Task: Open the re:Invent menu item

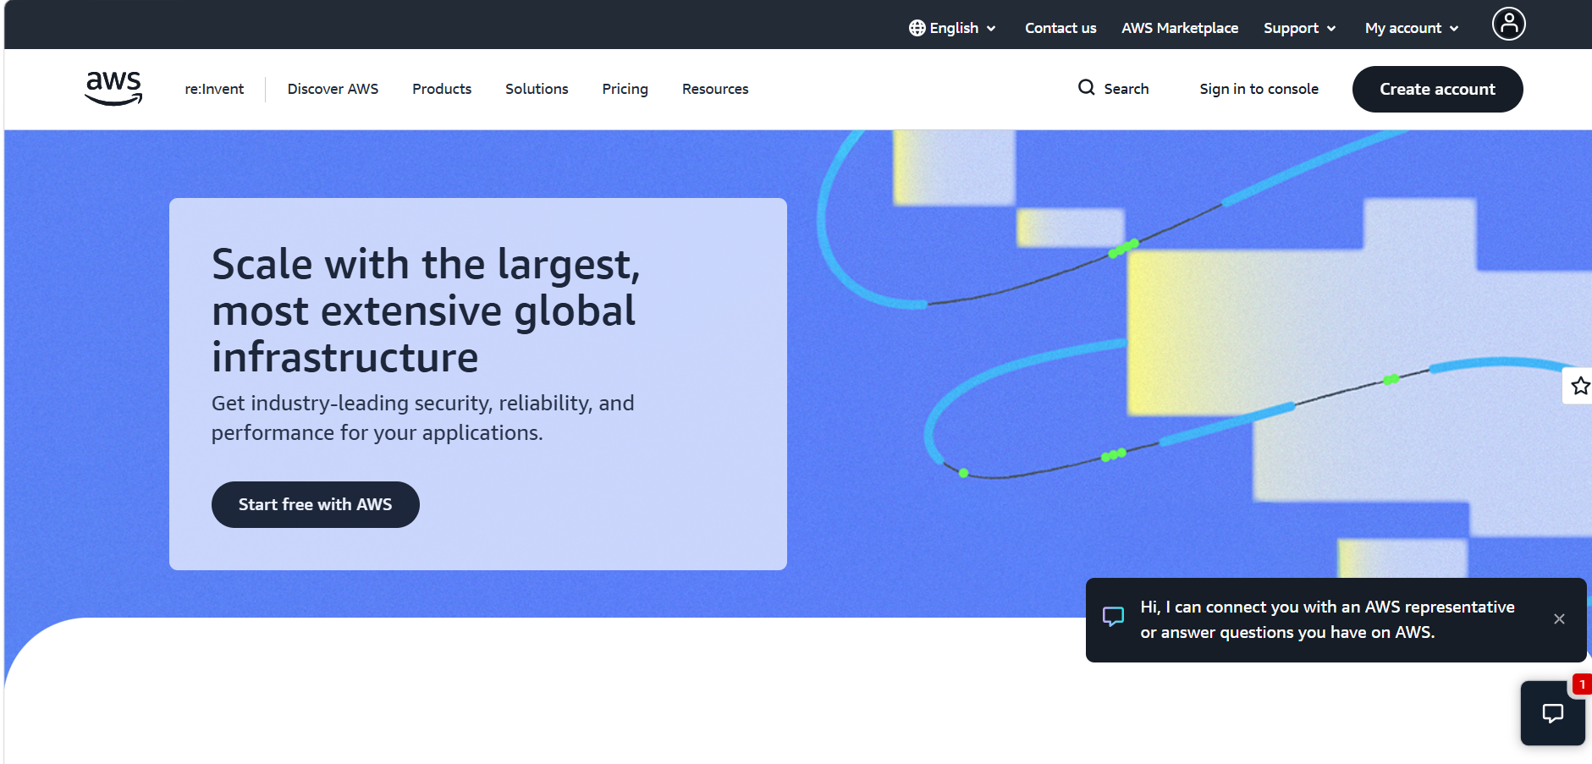Action: point(214,89)
